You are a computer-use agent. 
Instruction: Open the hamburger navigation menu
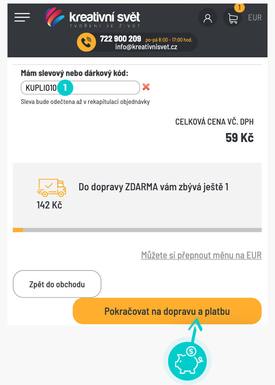22,17
